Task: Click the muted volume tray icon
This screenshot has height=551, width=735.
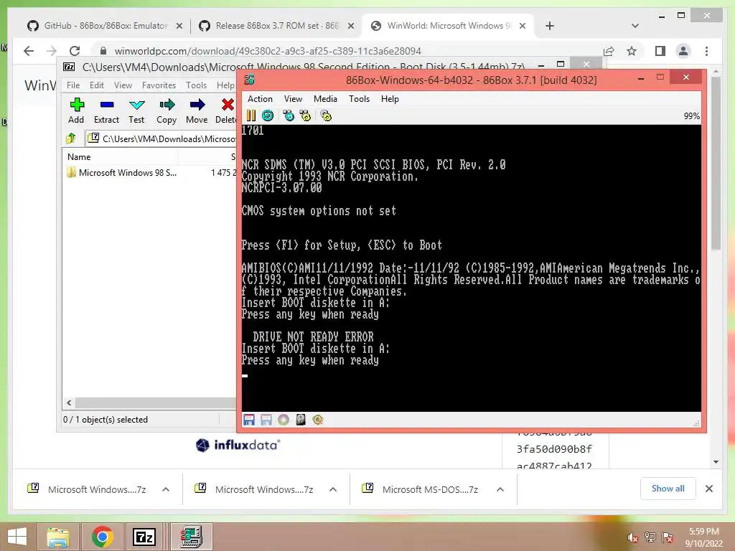Action: (x=633, y=537)
